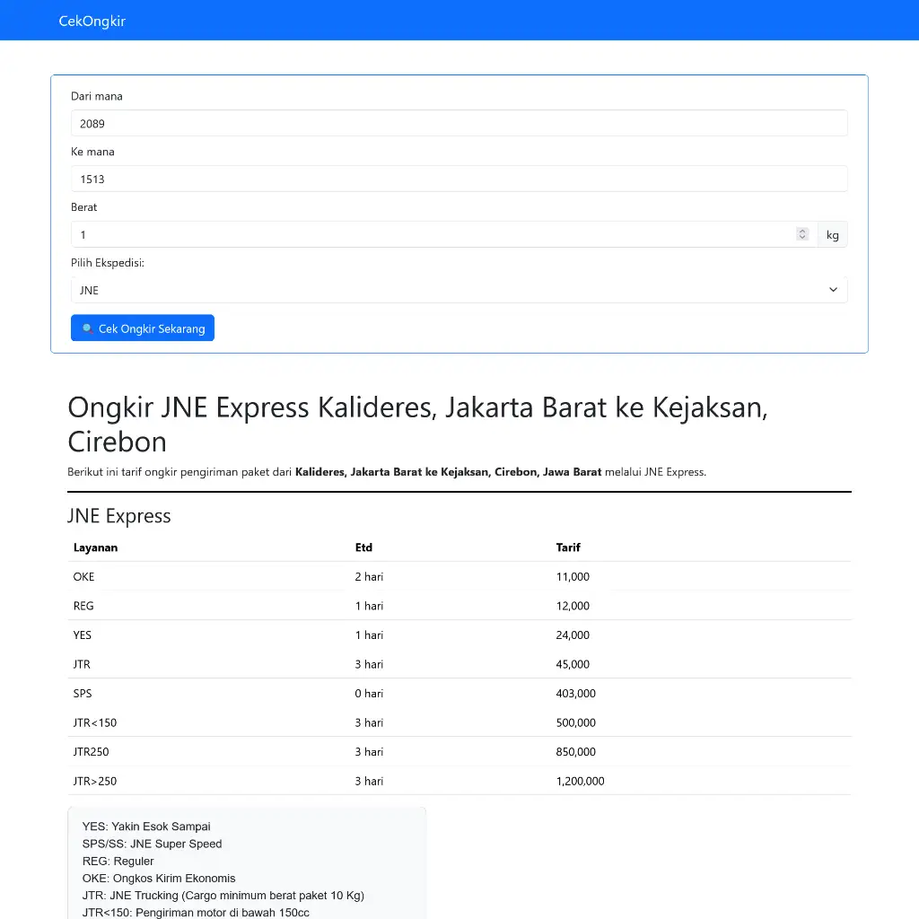Click the JTR250 service row
Viewport: 919px width, 919px height.
(91, 752)
